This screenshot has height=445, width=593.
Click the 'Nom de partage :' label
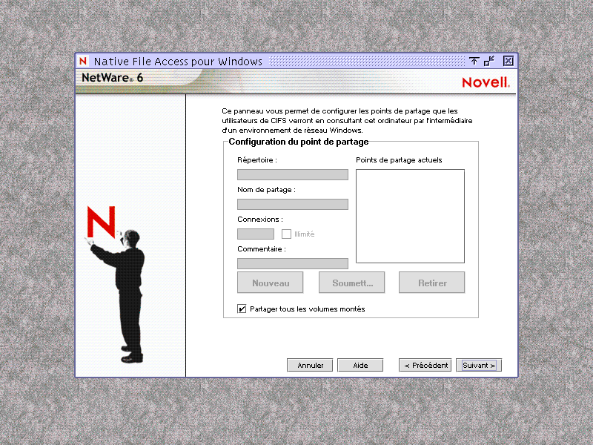pyautogui.click(x=266, y=190)
